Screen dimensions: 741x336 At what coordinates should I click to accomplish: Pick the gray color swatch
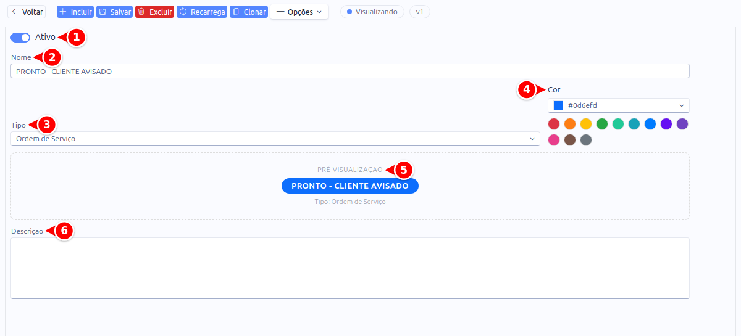(586, 140)
